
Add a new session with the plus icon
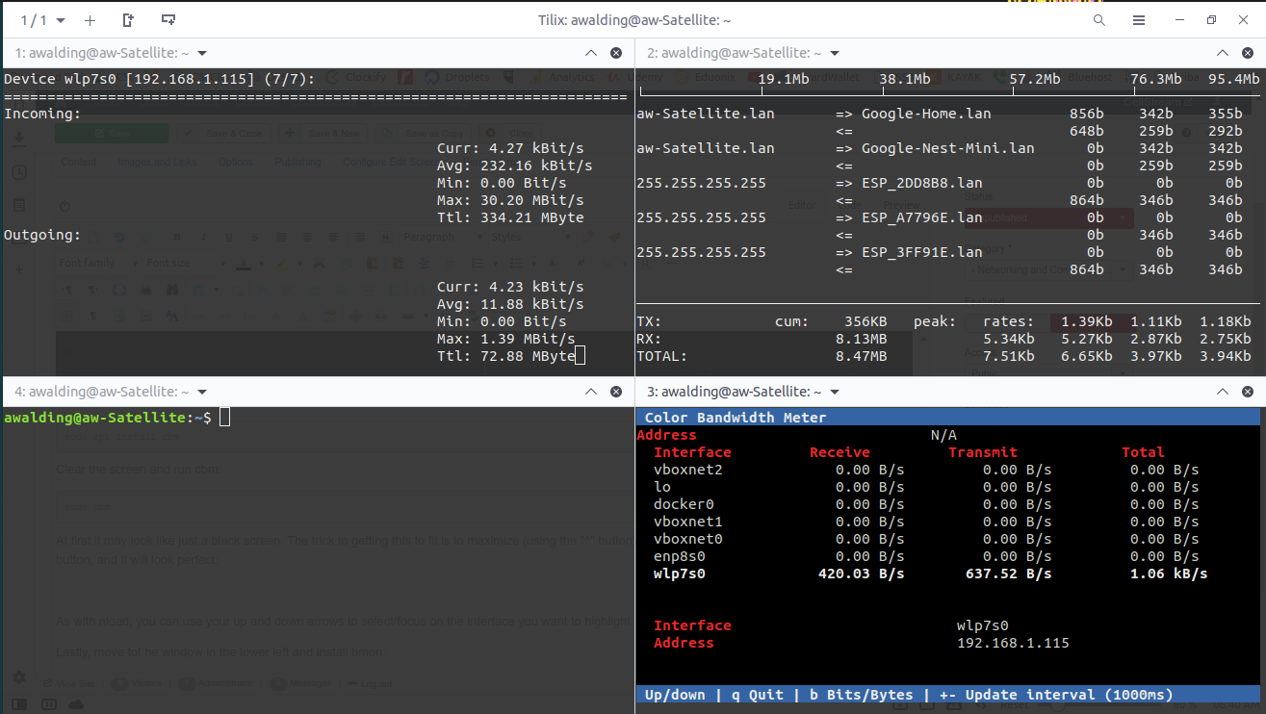click(x=90, y=20)
